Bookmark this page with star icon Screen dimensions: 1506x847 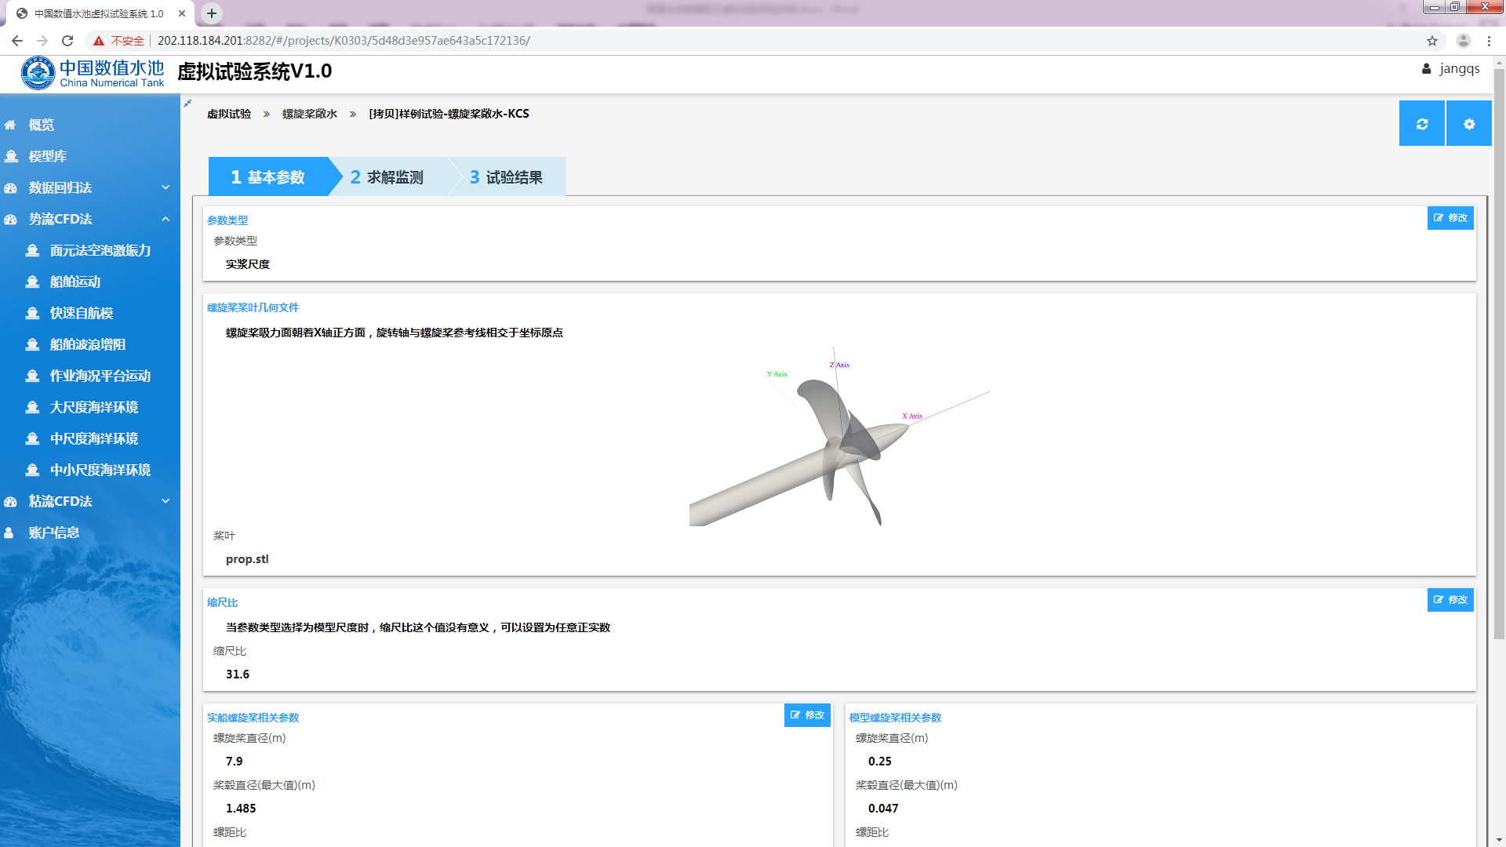[x=1432, y=41]
